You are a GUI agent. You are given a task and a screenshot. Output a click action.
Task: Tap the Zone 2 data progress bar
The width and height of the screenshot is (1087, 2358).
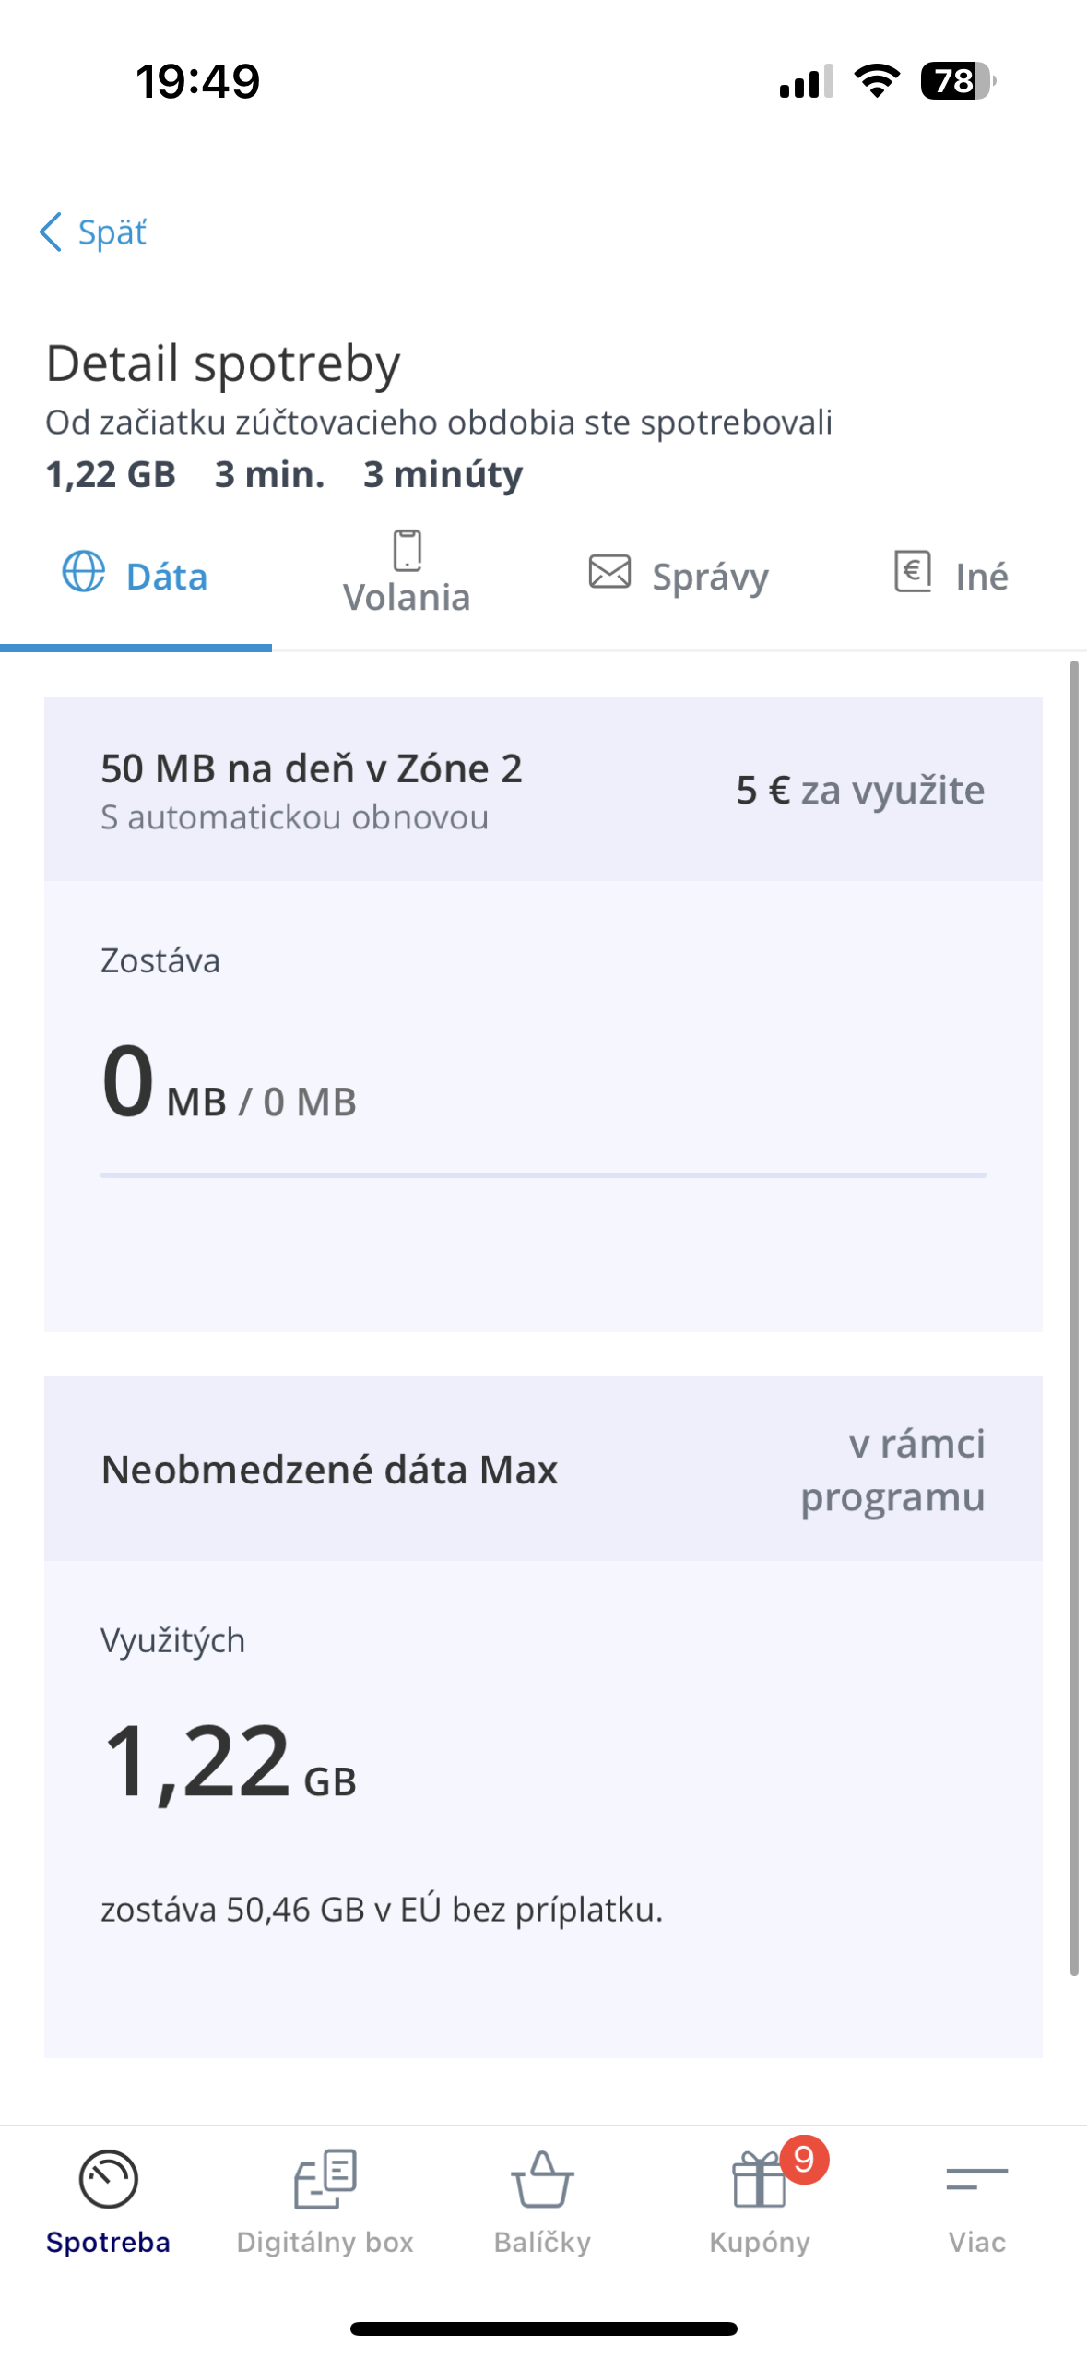[x=543, y=1175]
